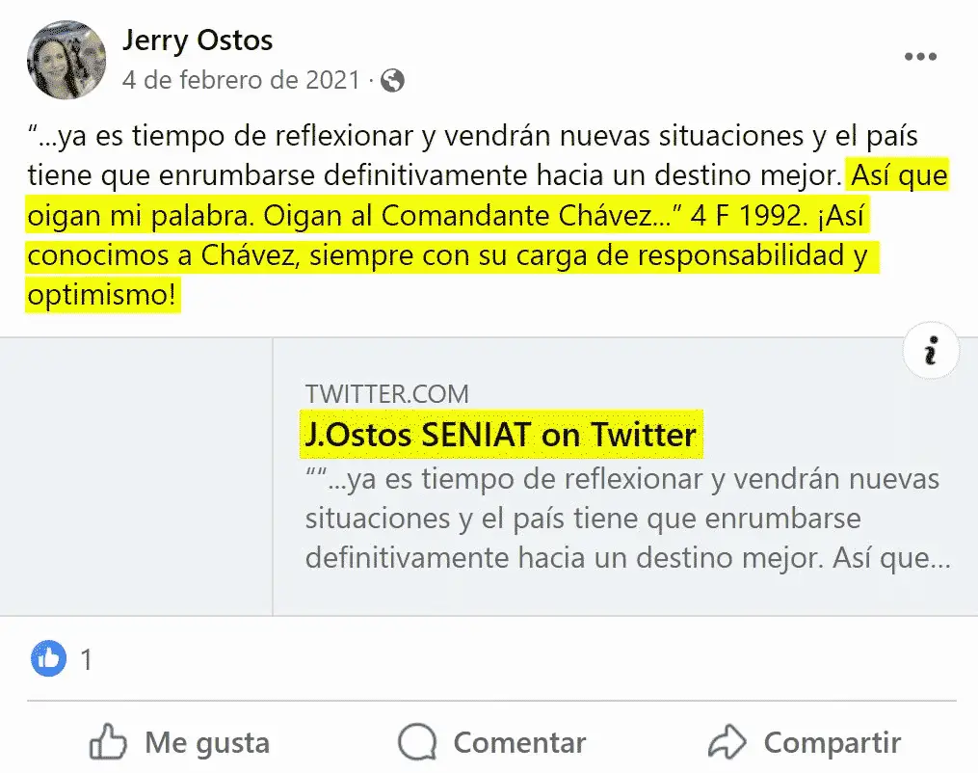Open "J.Ostos SENIAT on Twitter" link title

(500, 435)
